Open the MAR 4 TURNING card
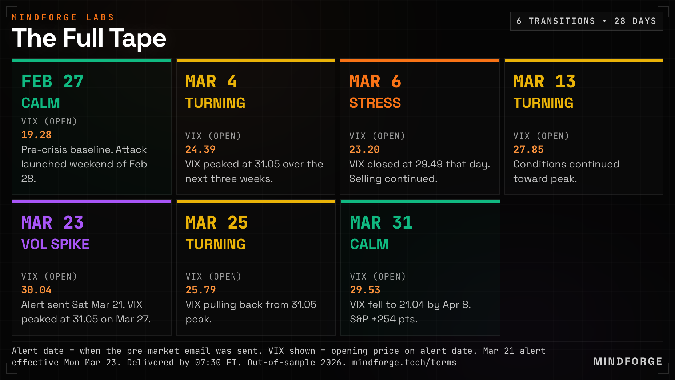The height and width of the screenshot is (380, 675). 256,127
